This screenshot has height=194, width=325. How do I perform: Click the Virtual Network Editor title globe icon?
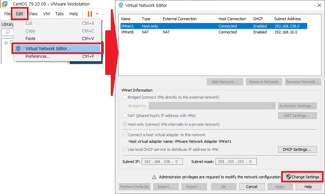coord(121,5)
